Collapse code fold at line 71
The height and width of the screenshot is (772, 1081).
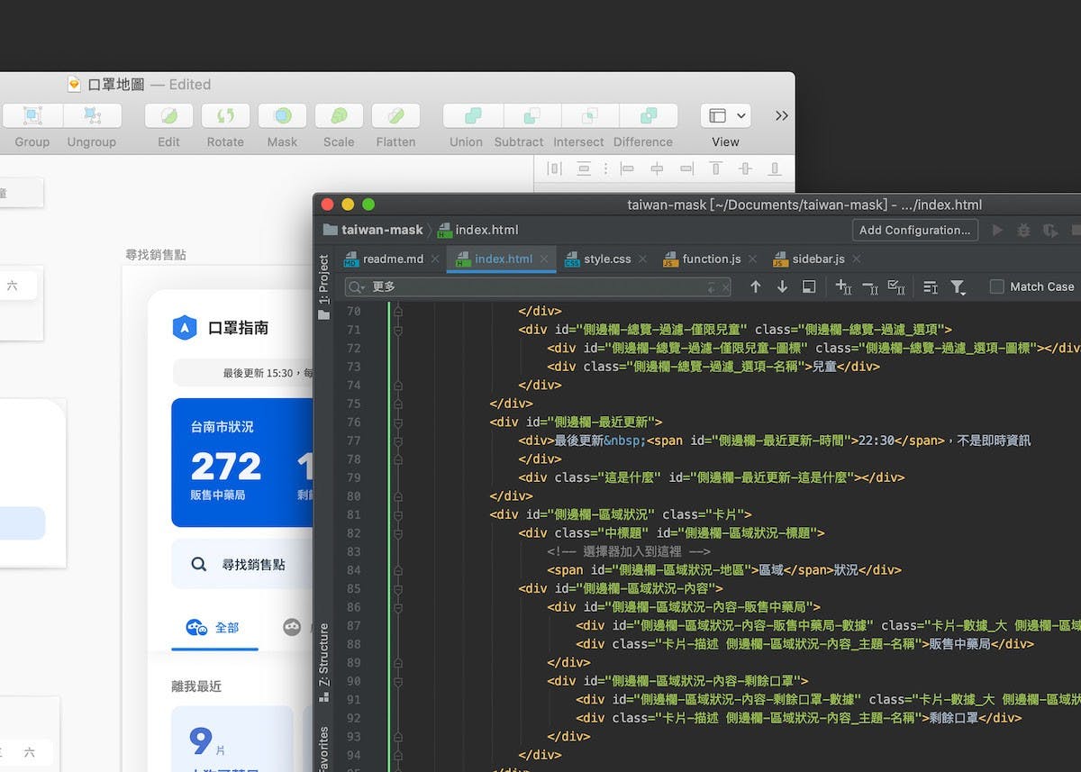click(x=398, y=330)
